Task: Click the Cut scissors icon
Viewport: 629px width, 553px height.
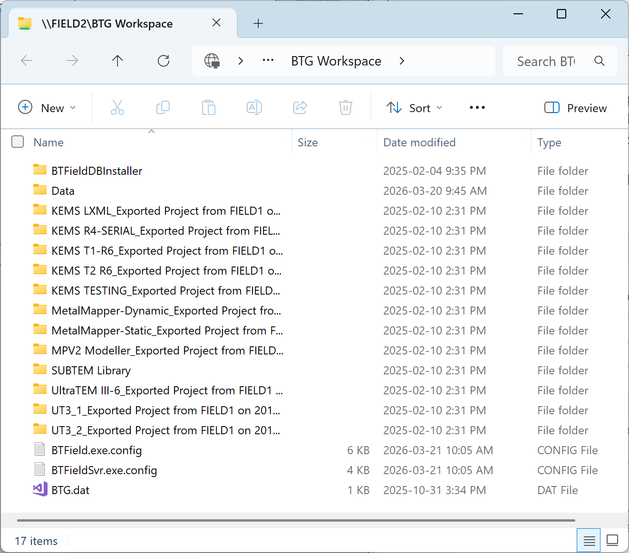Action: pyautogui.click(x=117, y=108)
